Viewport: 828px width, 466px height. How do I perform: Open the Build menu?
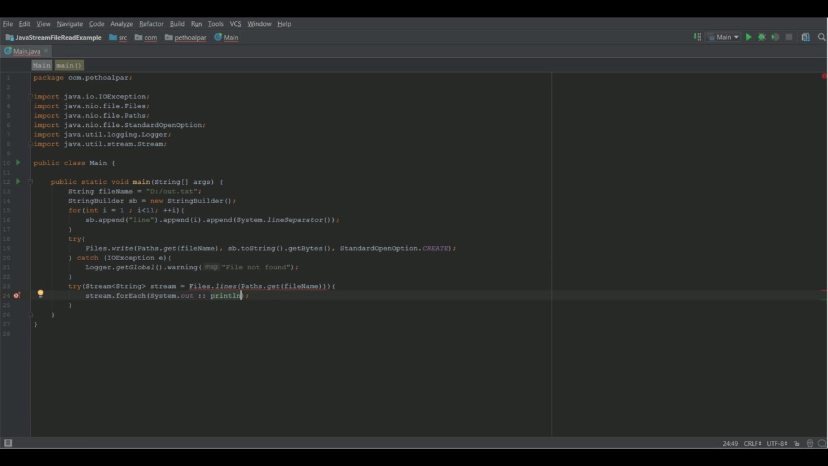coord(177,24)
